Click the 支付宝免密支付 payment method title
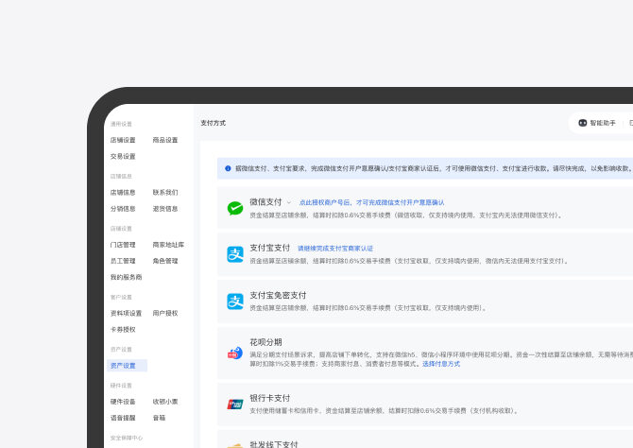The image size is (633, 448). 278,295
